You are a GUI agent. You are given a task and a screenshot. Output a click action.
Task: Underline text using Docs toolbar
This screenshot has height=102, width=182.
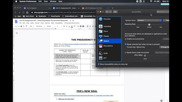click(69, 26)
